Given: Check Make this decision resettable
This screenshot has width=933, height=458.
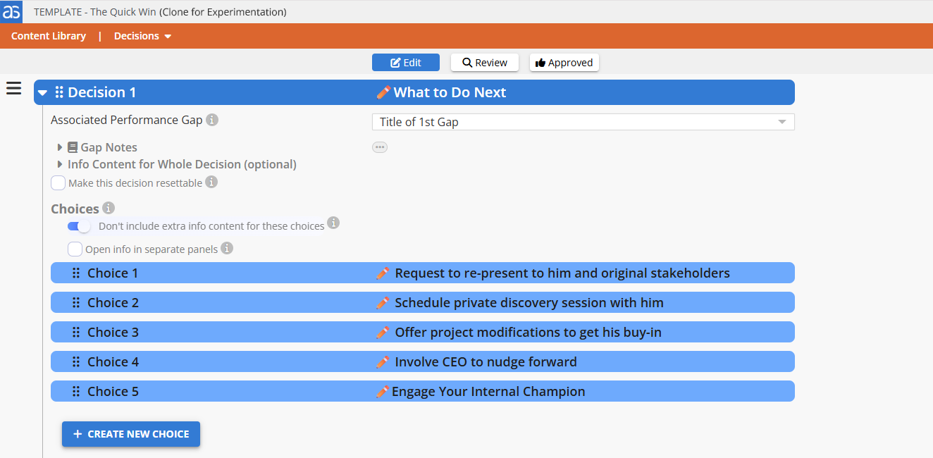Looking at the screenshot, I should pos(58,183).
